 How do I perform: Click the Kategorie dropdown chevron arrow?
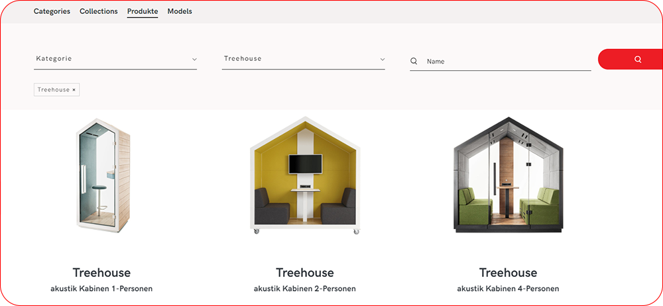click(x=194, y=59)
